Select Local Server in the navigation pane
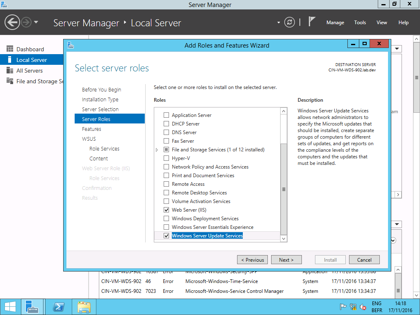 32,60
